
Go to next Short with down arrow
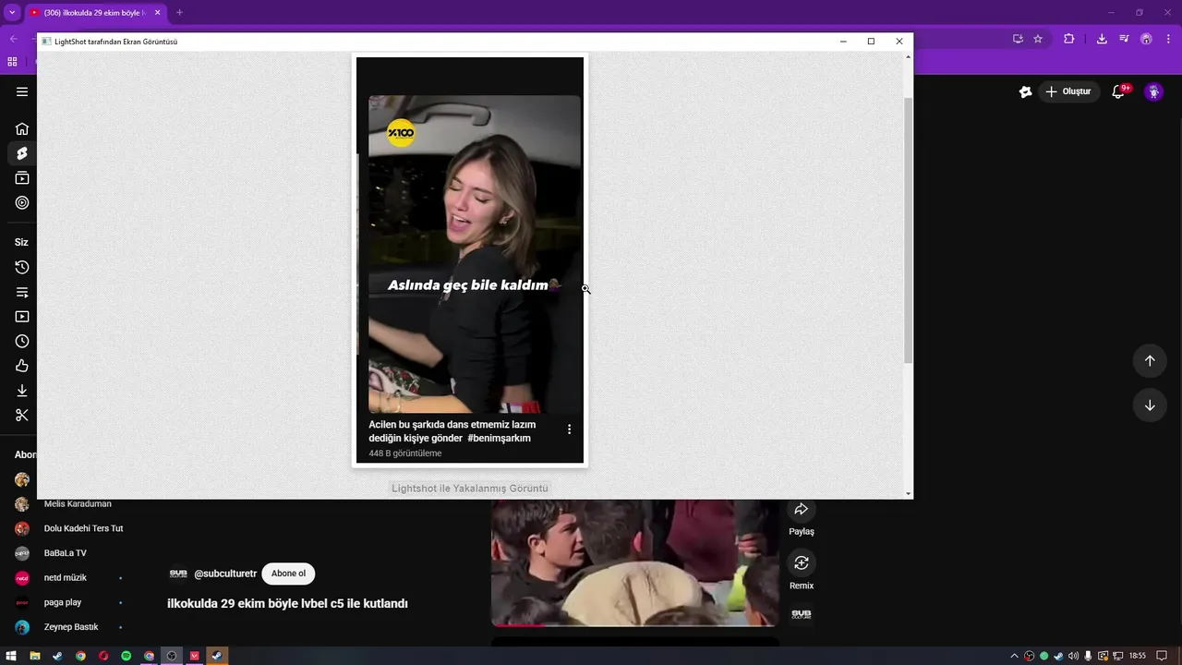(1150, 405)
